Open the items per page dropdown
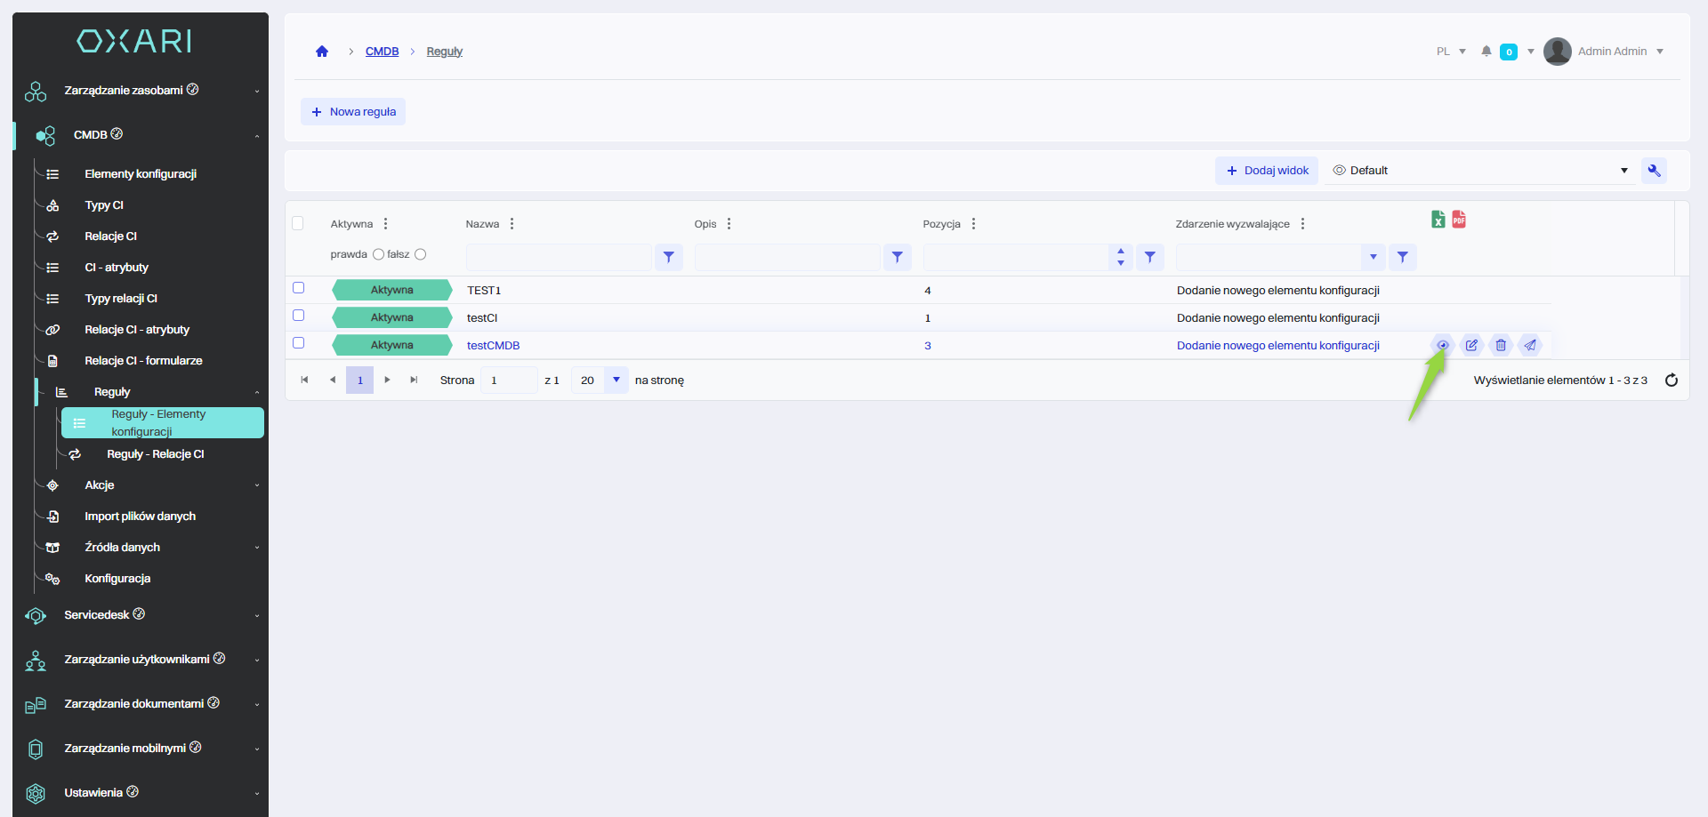 coord(616,380)
